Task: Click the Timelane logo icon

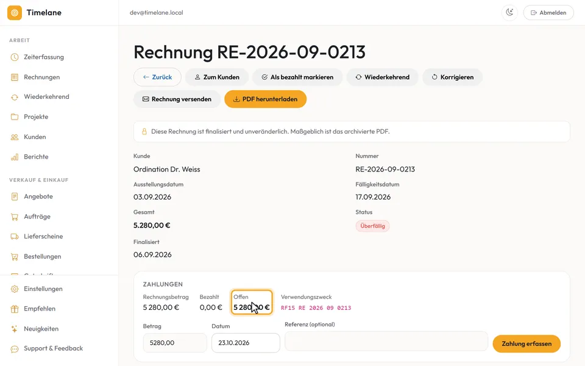Action: click(x=15, y=13)
